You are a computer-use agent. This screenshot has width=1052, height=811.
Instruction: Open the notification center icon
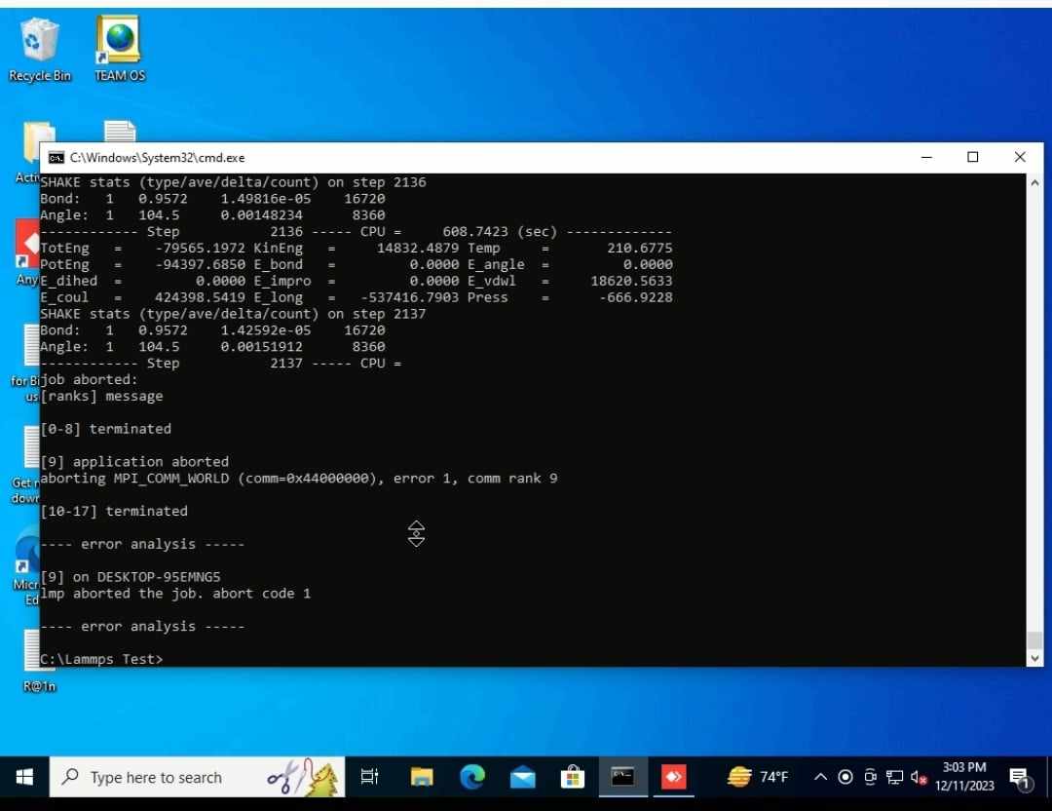(x=1021, y=779)
